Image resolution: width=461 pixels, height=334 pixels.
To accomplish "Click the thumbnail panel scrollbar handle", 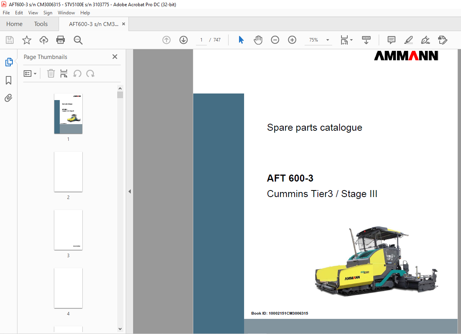I will pyautogui.click(x=120, y=95).
